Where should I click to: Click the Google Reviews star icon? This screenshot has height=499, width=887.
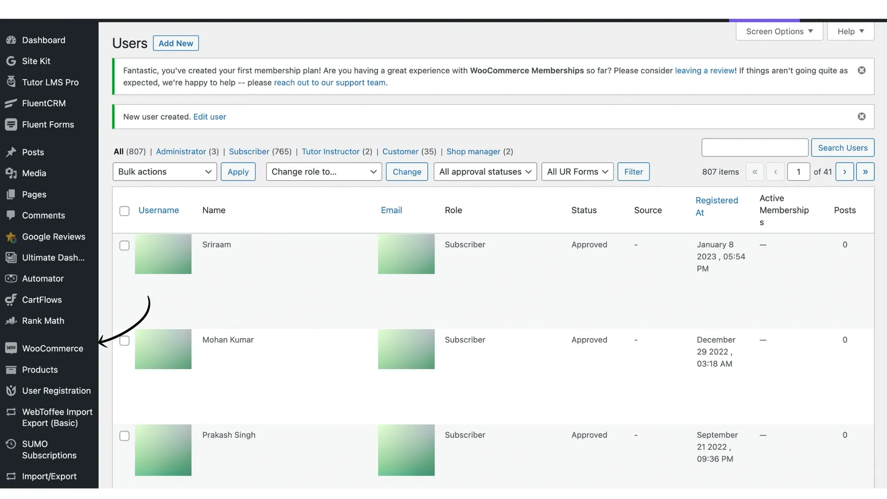click(11, 237)
